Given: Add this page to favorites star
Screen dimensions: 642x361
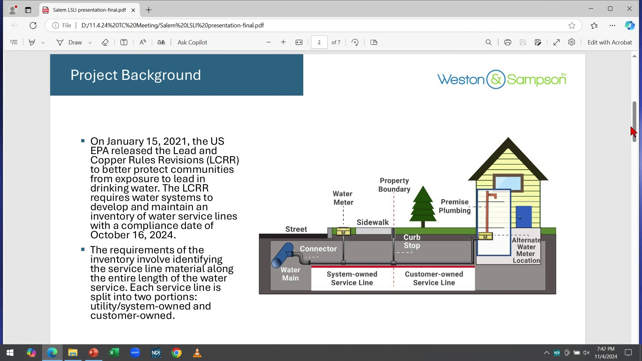Looking at the screenshot, I should 572,25.
